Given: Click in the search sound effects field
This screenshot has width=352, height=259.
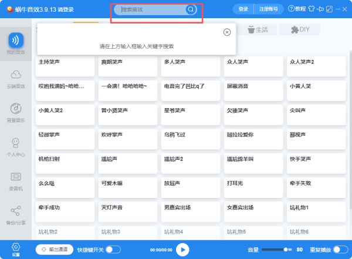Looking at the screenshot, I should click(x=153, y=9).
